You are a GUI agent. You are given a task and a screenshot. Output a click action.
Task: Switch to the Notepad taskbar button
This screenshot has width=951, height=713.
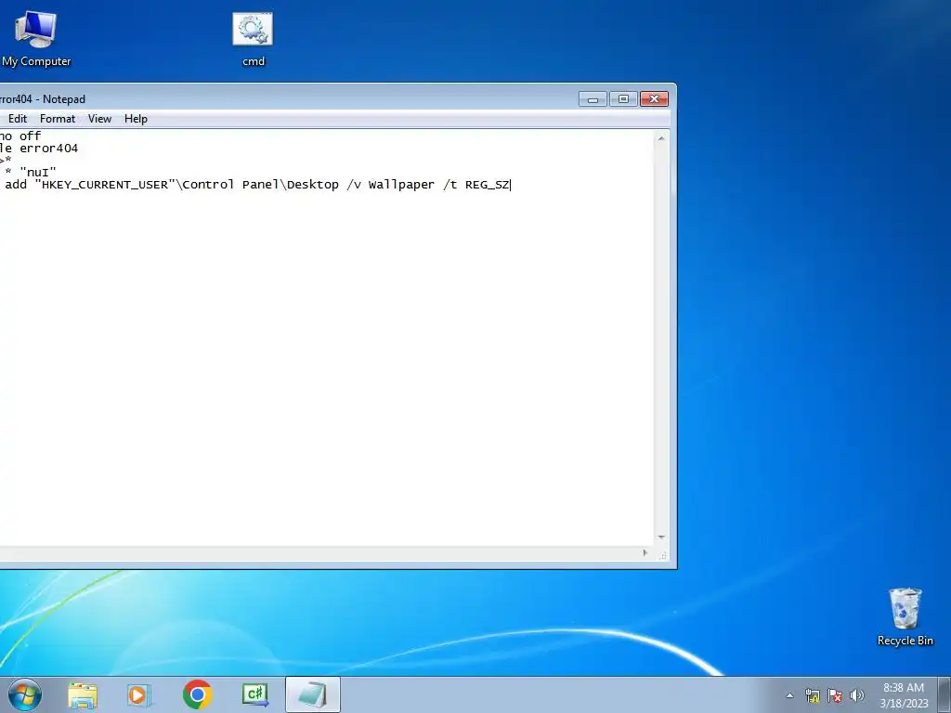pyautogui.click(x=312, y=694)
